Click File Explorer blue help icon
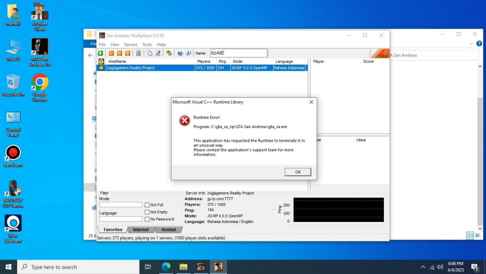Viewport: 486px width, 274px height. 479,44
